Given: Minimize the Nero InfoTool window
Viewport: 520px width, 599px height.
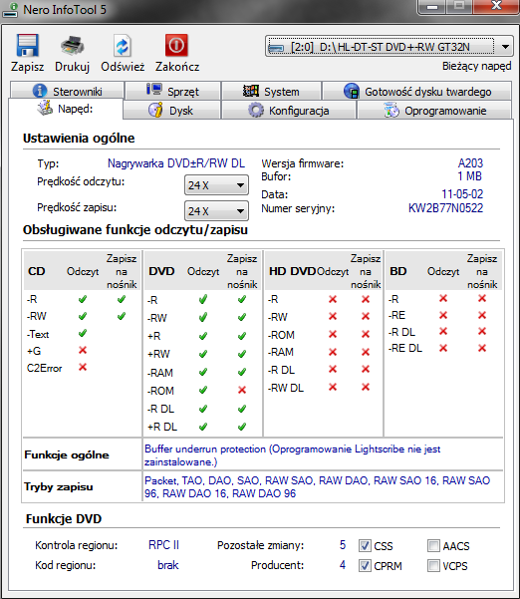Looking at the screenshot, I should pos(431,7).
